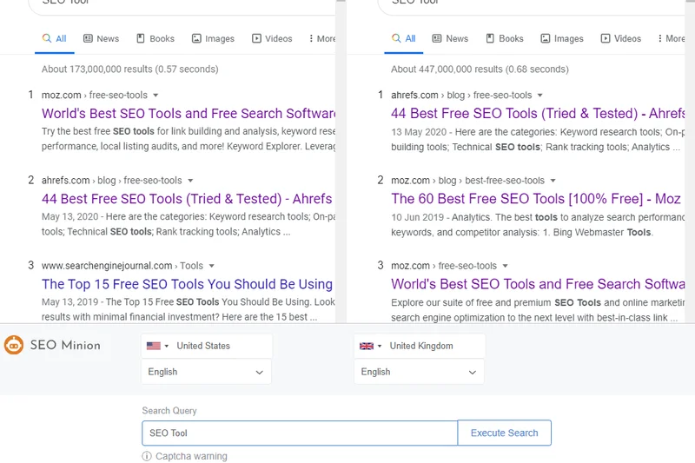Open Videos tab in left results pane
Viewport: 695px width, 463px height.
(272, 38)
